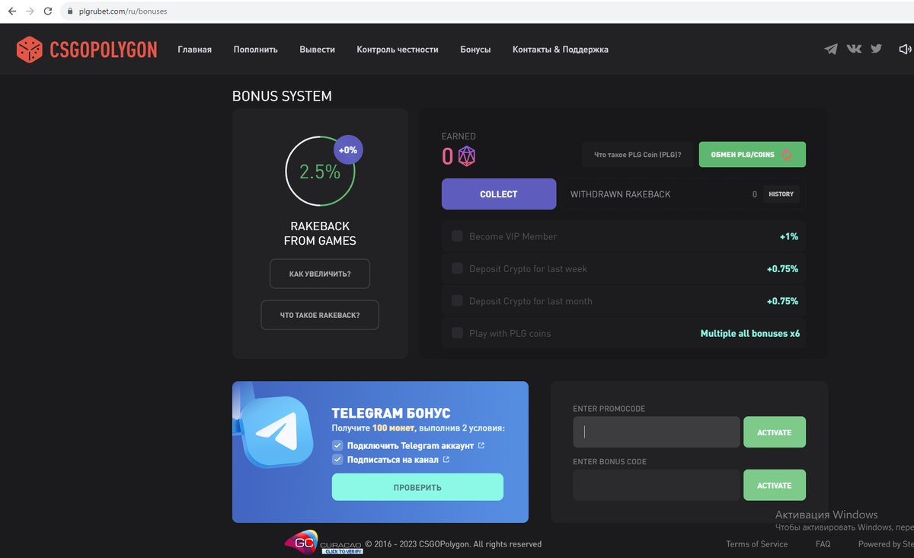Open the Бонусы menu item
Viewport: 914px width, 558px height.
point(475,50)
